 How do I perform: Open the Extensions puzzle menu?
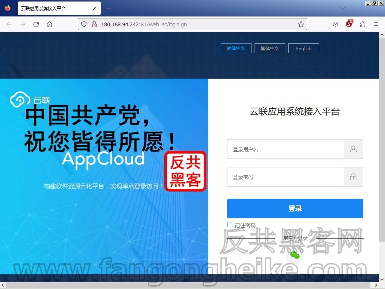pos(362,24)
